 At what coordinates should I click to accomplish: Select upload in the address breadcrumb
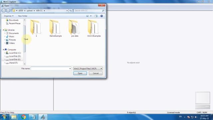(x=30, y=11)
